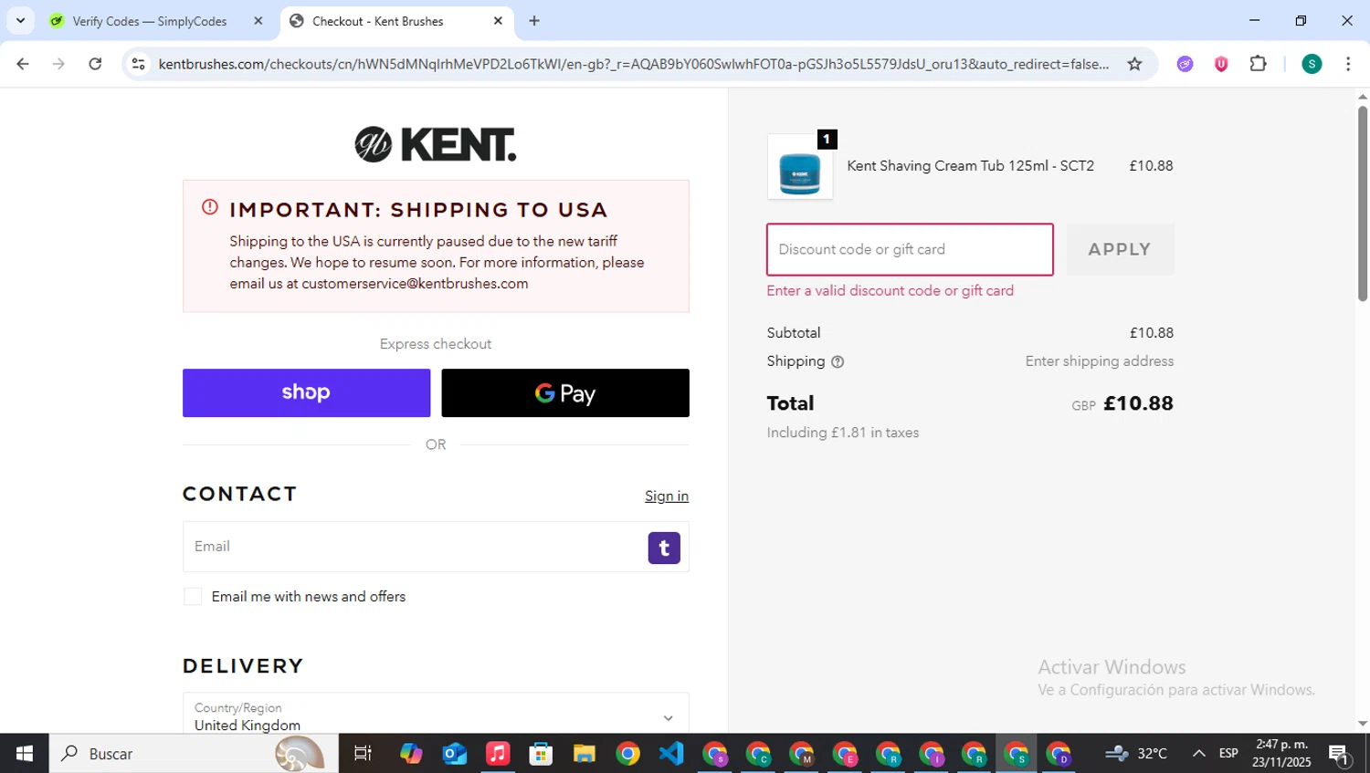Click 'Including £1.81 in taxes' text

(843, 433)
